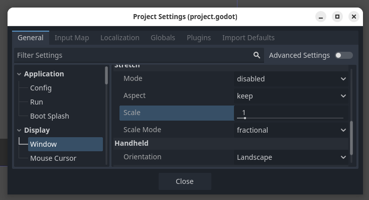Select Config in the Application tree
Image resolution: width=369 pixels, height=200 pixels.
[x=41, y=88]
